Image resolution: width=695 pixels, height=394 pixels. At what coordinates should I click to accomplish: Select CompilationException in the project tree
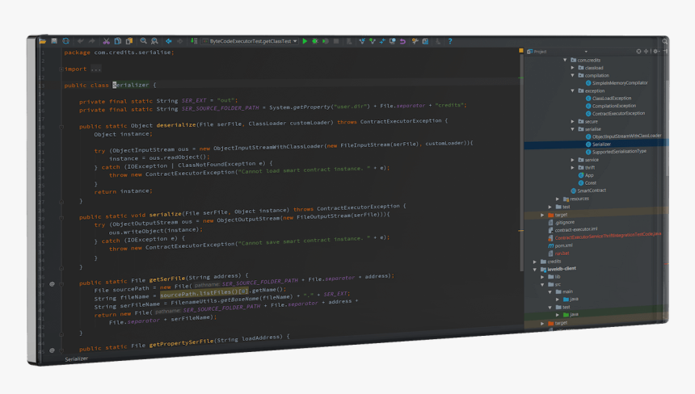pyautogui.click(x=614, y=106)
